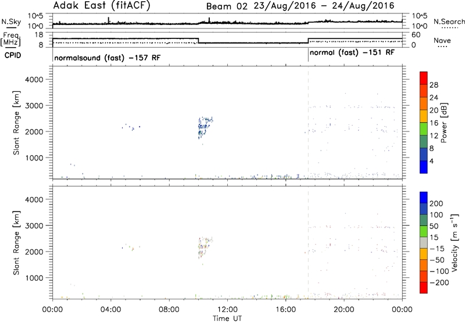The height and width of the screenshot is (322, 465).
Task: Click the Slant Range [km] label of velocity panel
Action: [16, 243]
